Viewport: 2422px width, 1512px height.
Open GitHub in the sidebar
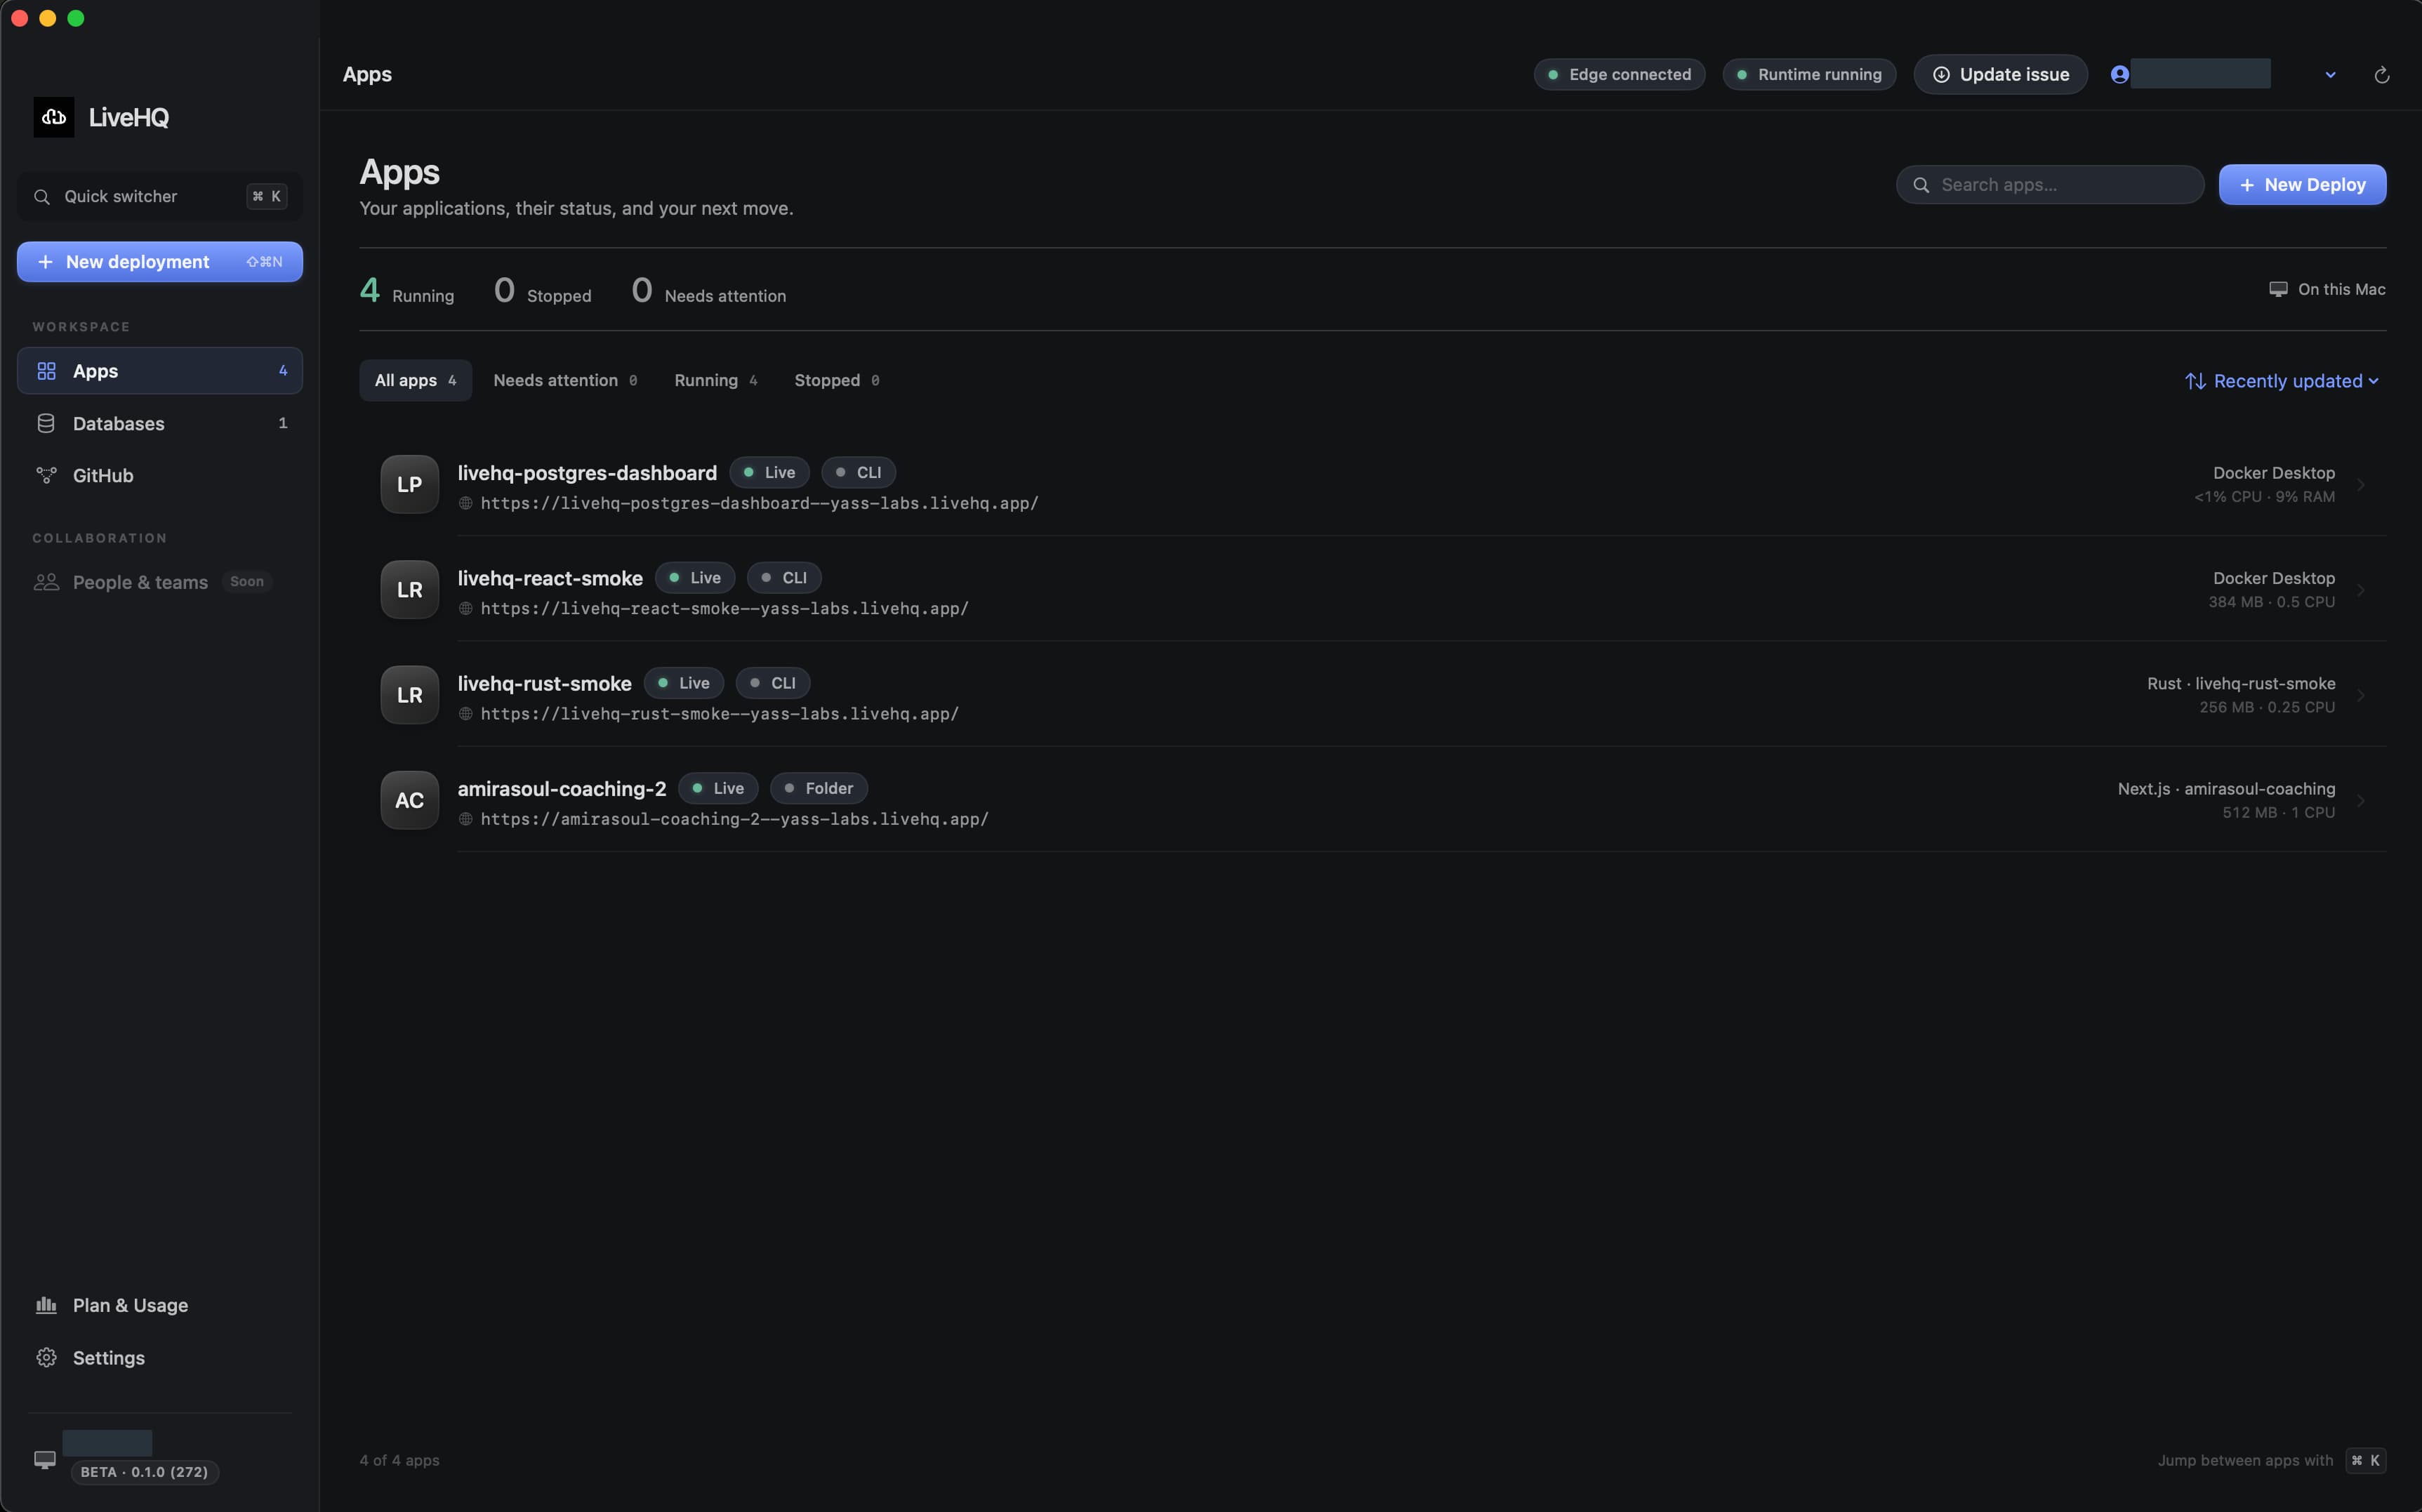coord(160,475)
